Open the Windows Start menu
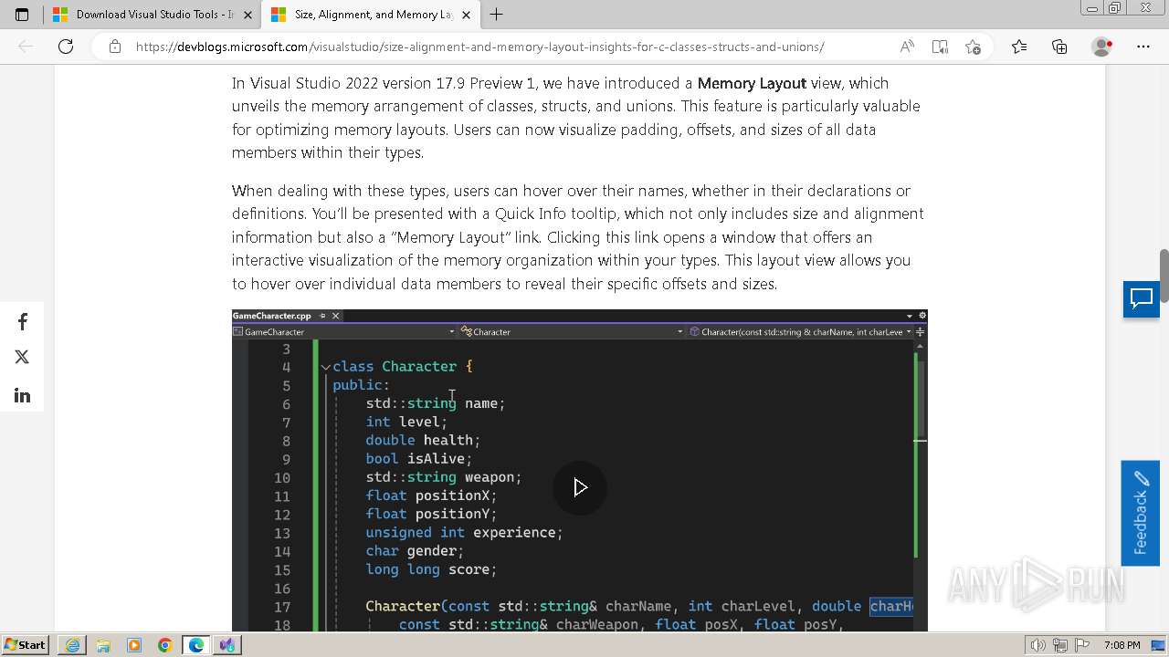Image resolution: width=1169 pixels, height=657 pixels. 26,644
